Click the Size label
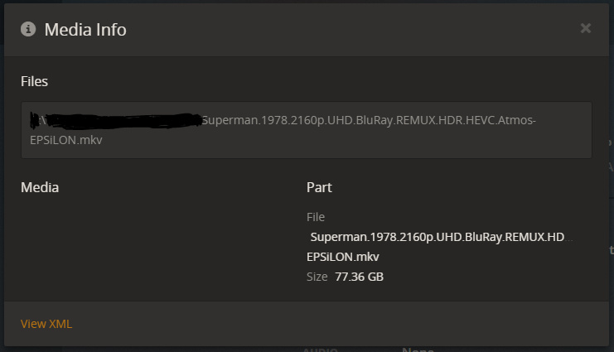The width and height of the screenshot is (614, 352). pos(317,277)
